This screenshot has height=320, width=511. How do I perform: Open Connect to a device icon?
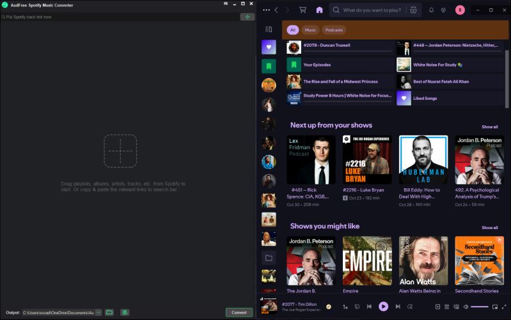[x=456, y=307]
